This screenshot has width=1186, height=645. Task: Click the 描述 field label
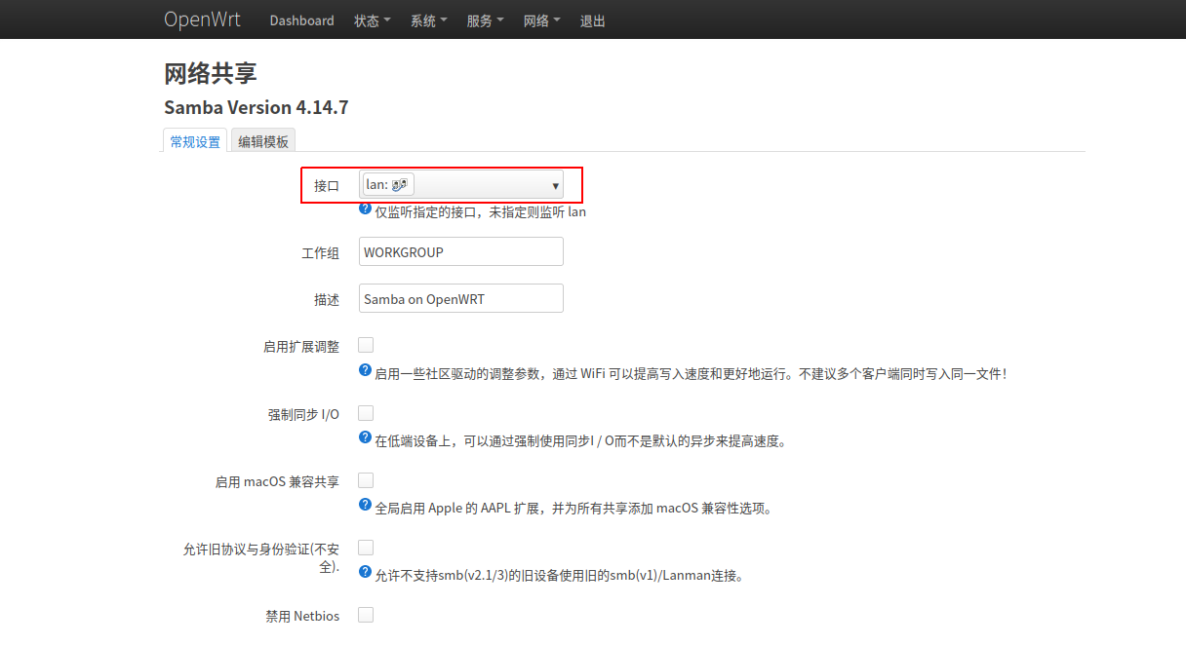coord(327,299)
